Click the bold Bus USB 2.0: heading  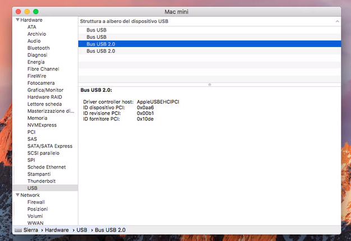[x=96, y=90]
